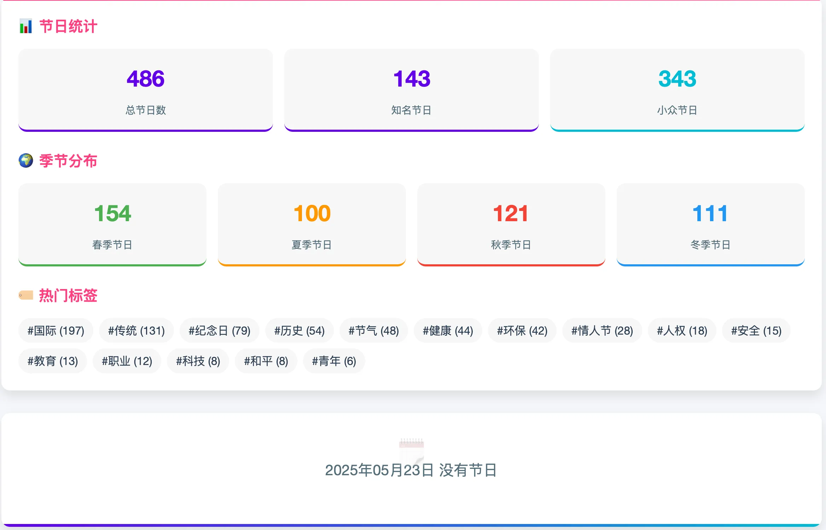
Task: Select the #传统 (131) tag
Action: coord(136,331)
